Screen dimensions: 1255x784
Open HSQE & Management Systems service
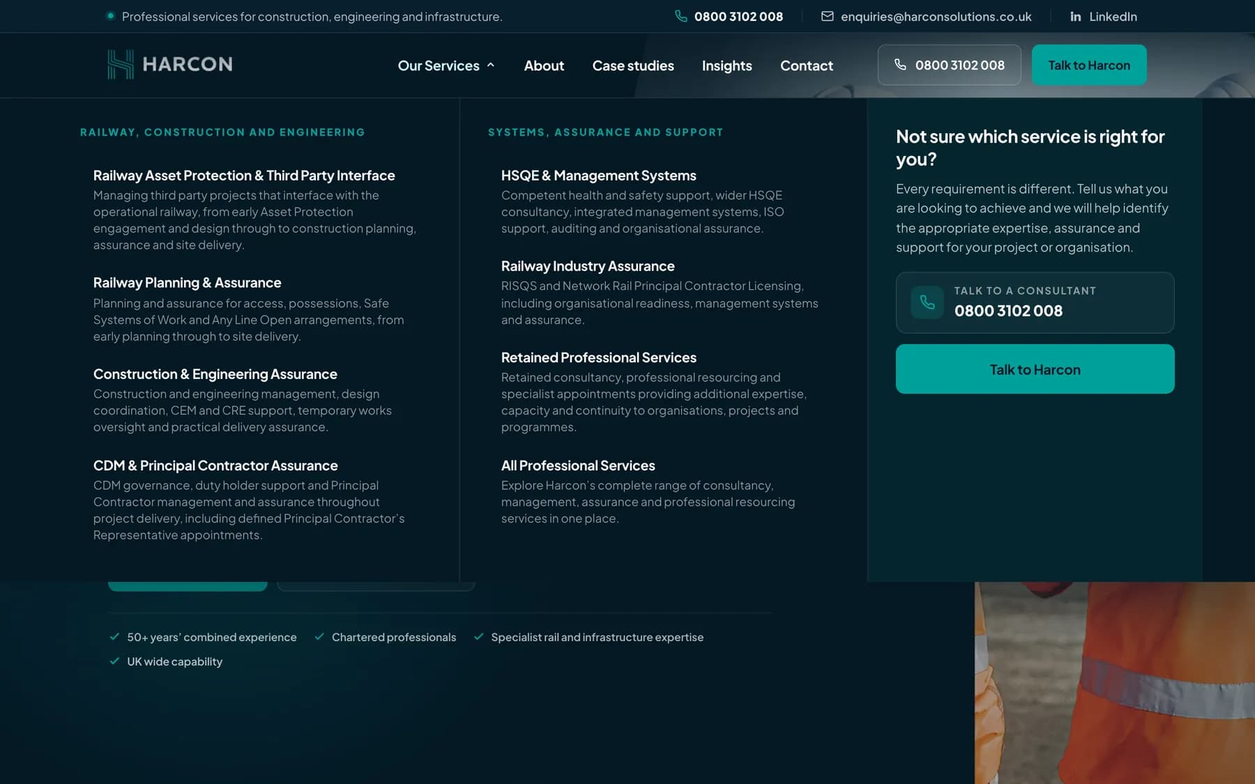point(598,176)
